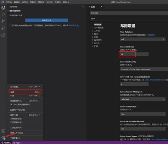This screenshot has height=144, width=168.
Task: Choose 下载更新(1) menu entry
Action: click(25, 138)
